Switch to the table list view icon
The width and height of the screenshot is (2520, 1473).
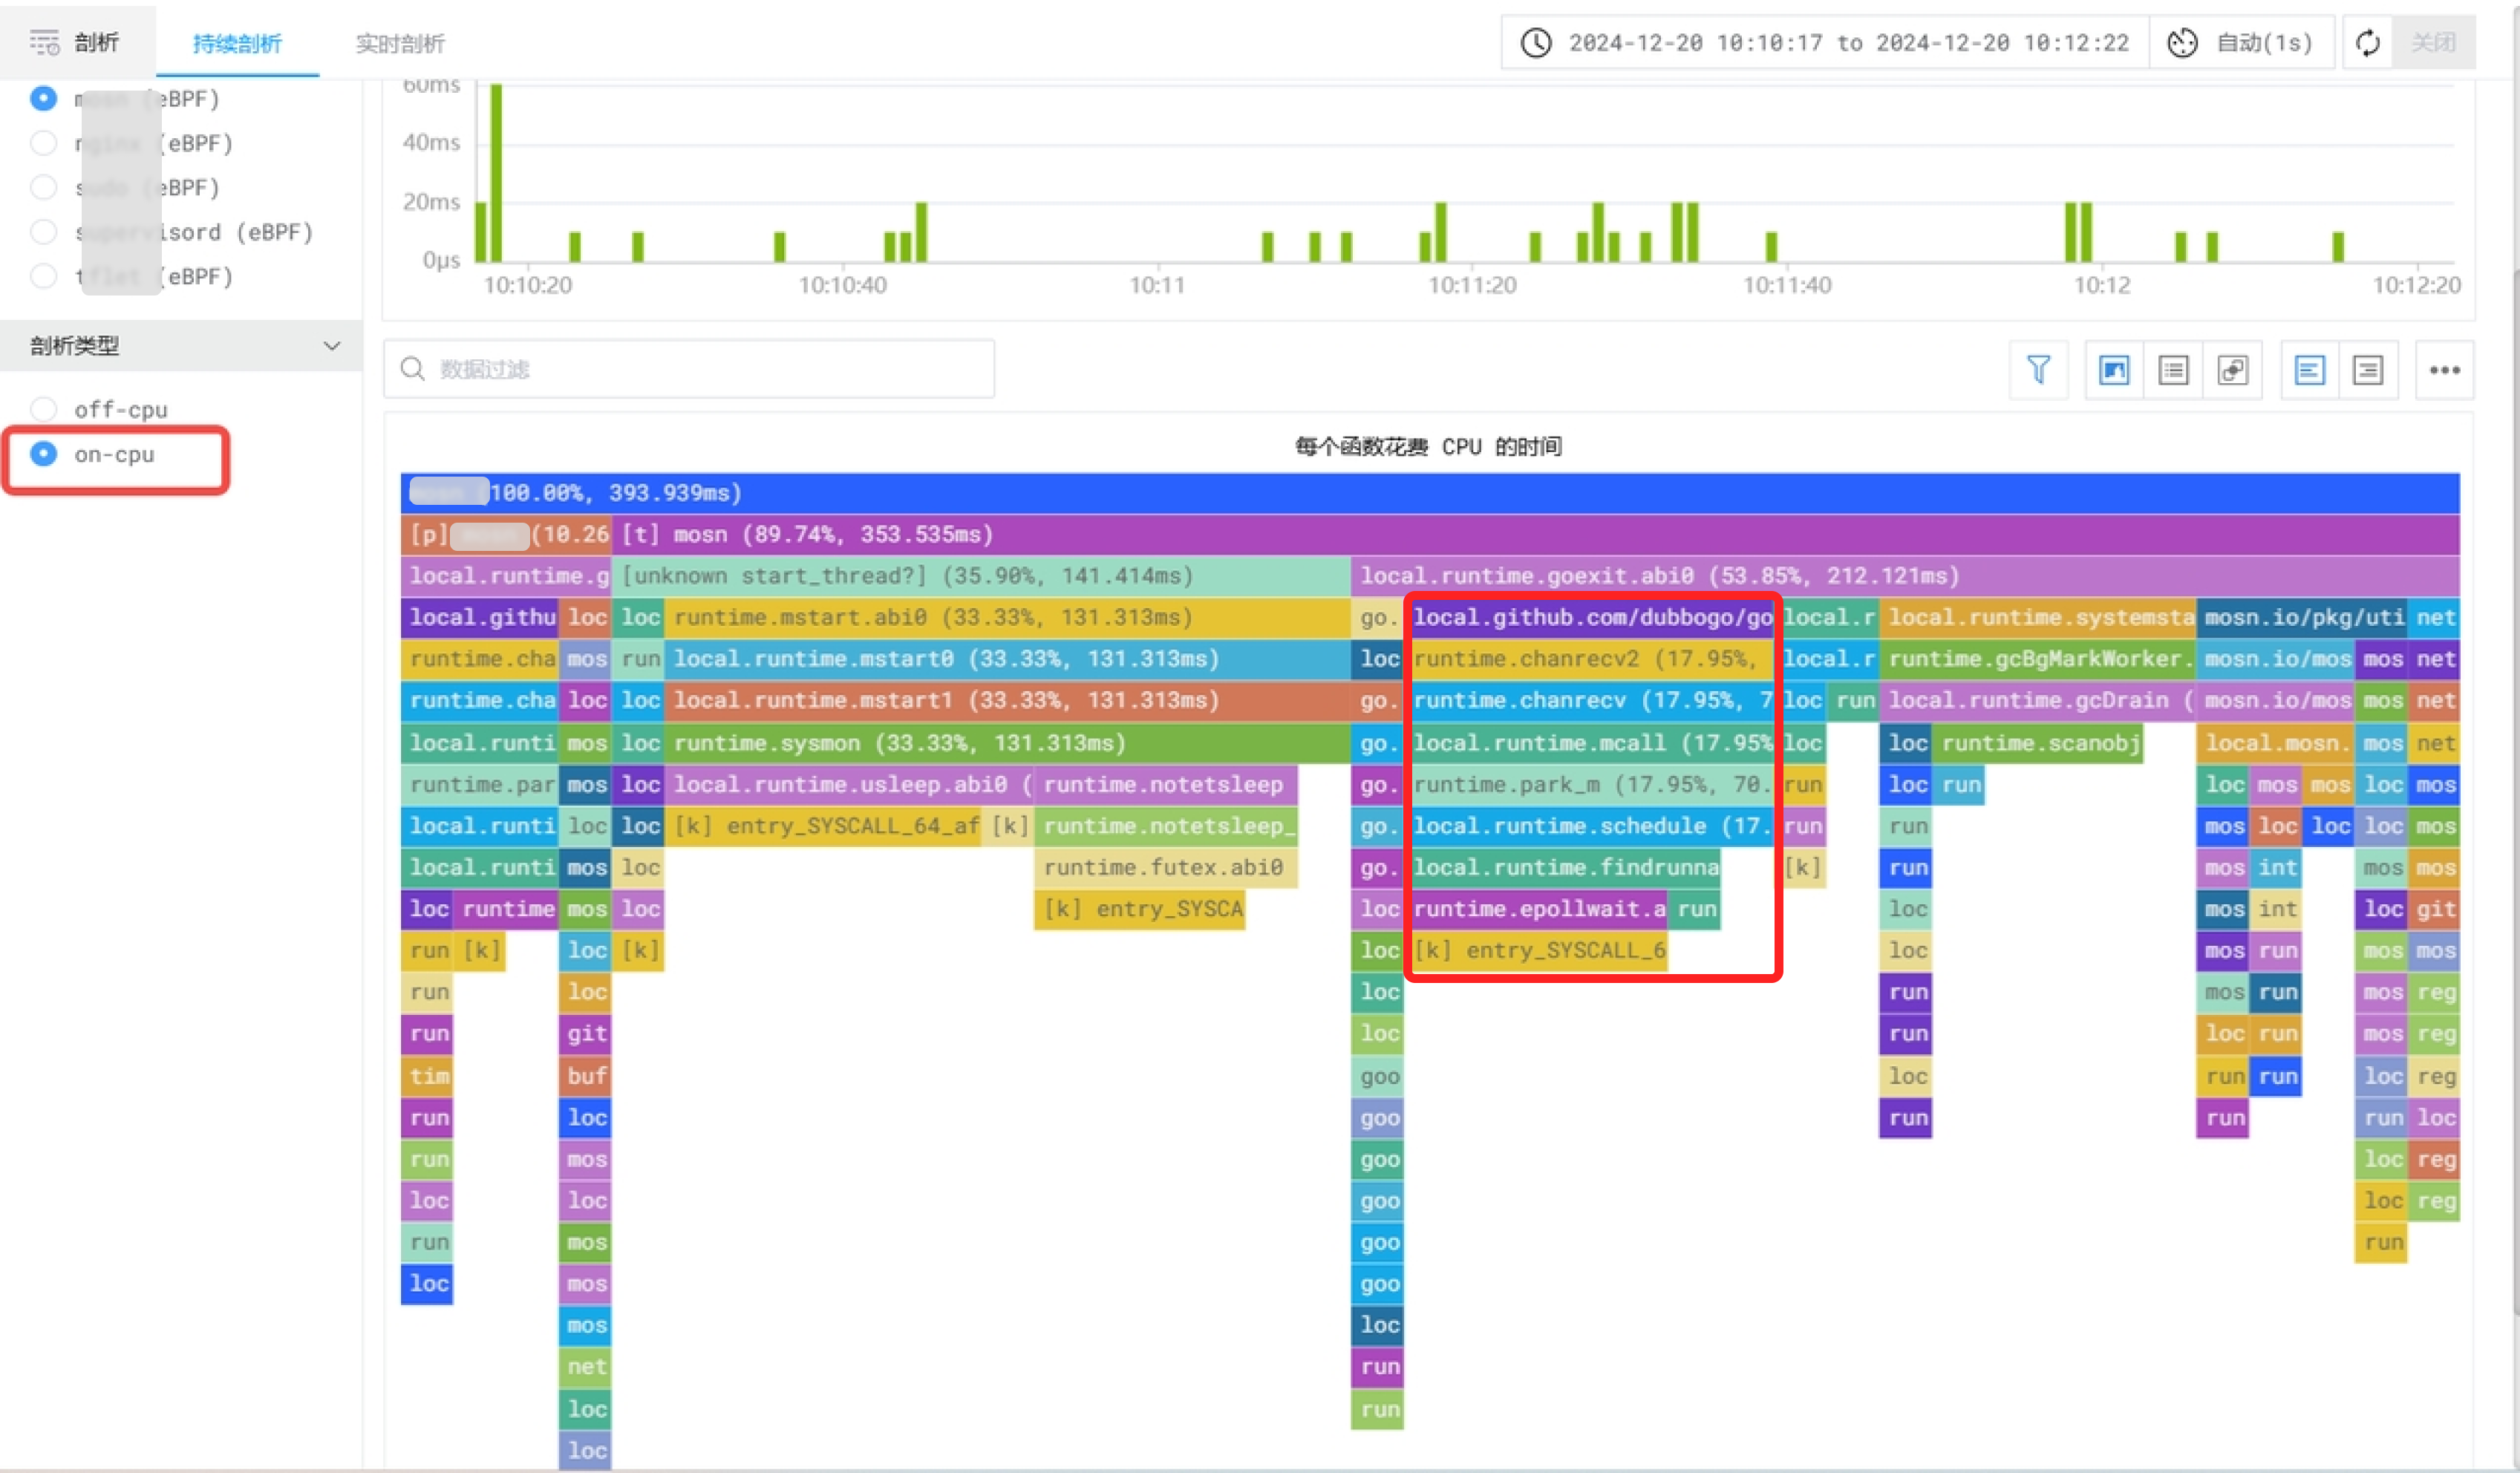tap(2172, 370)
